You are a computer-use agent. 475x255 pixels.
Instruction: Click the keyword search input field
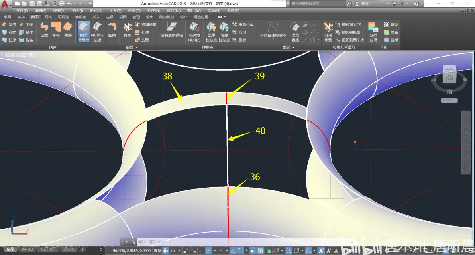tap(318, 4)
